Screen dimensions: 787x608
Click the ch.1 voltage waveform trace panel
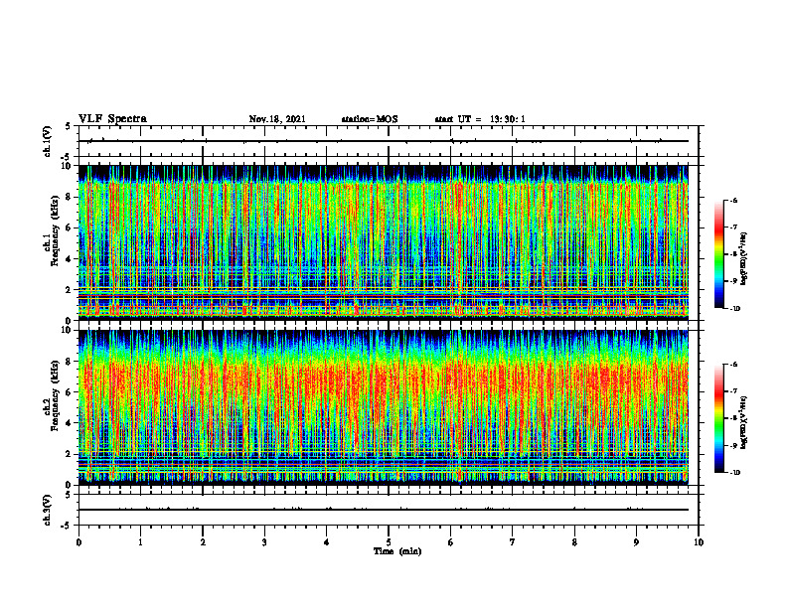tap(389, 141)
